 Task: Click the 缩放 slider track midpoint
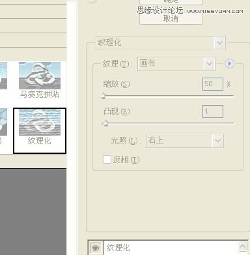[168, 96]
